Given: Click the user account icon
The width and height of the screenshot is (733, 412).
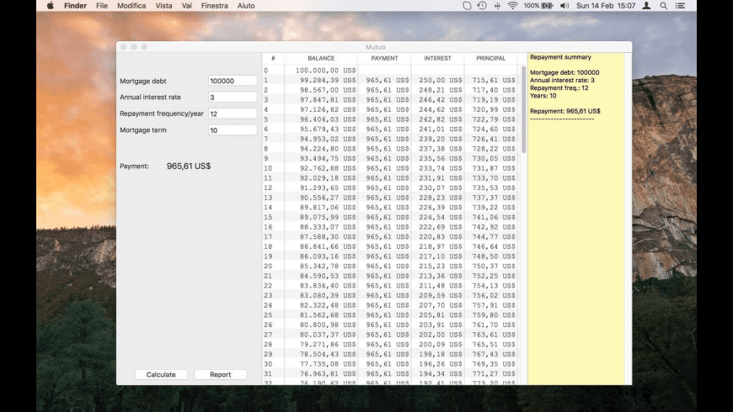Looking at the screenshot, I should [x=646, y=6].
